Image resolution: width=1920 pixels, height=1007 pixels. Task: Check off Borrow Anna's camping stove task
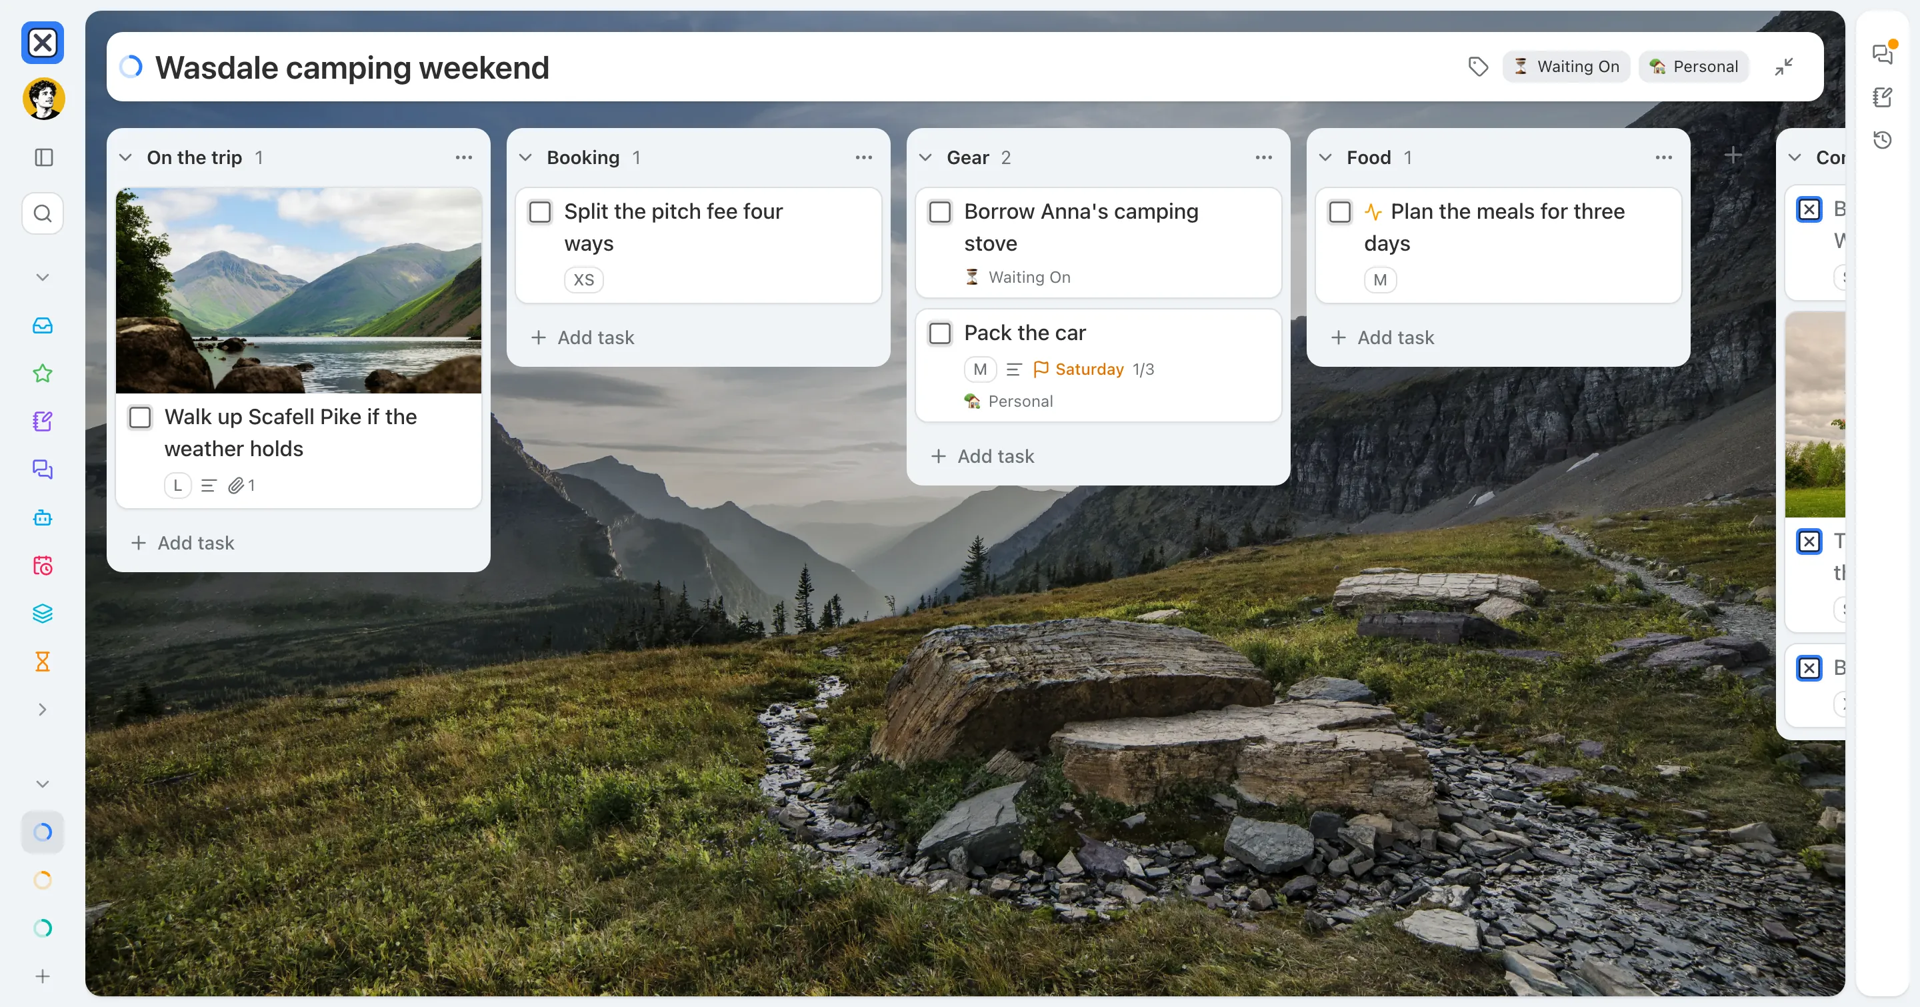940,211
